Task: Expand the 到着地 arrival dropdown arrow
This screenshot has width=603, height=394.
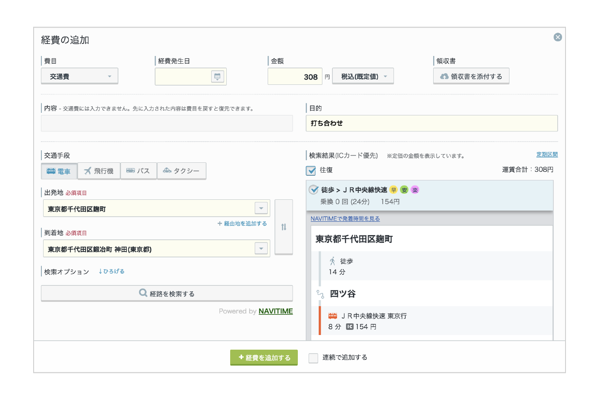Action: point(261,248)
